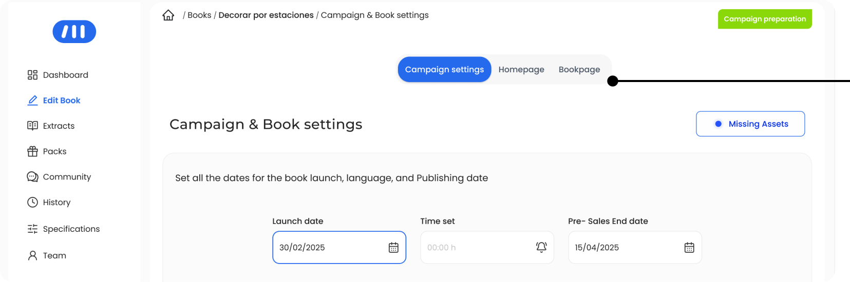
Task: Click the Campaign preparation button
Action: [765, 19]
